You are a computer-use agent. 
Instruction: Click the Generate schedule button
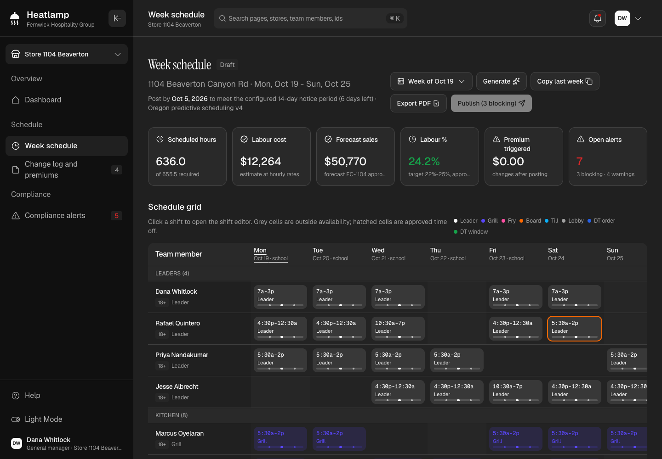tap(502, 81)
